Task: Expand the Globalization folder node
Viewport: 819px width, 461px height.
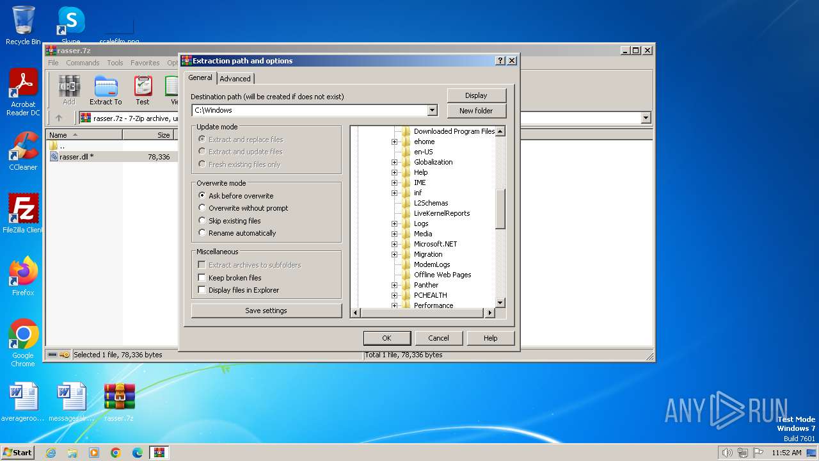Action: pos(395,162)
